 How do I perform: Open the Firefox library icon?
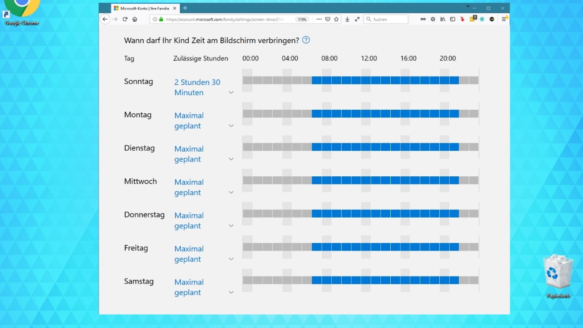443,19
